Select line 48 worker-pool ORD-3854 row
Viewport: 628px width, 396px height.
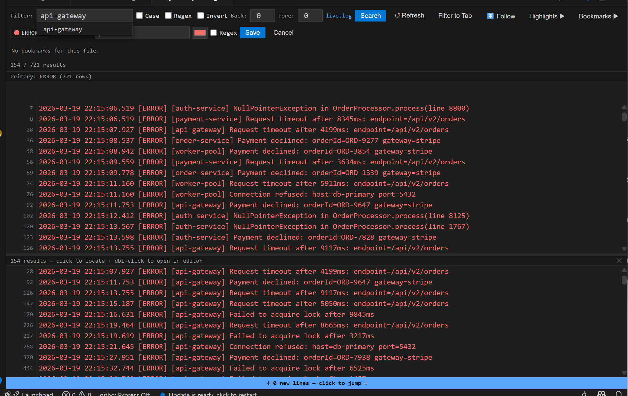click(x=314, y=151)
